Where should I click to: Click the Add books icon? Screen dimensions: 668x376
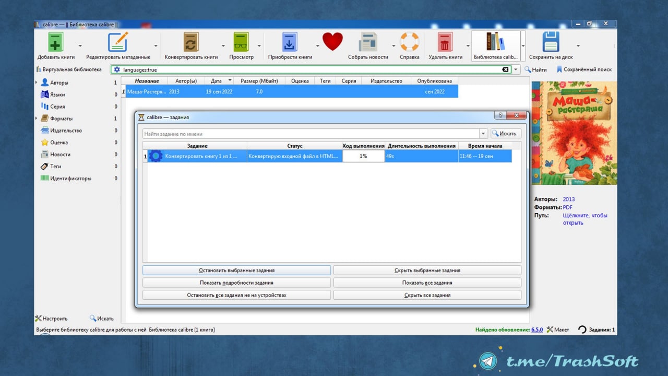tap(56, 42)
